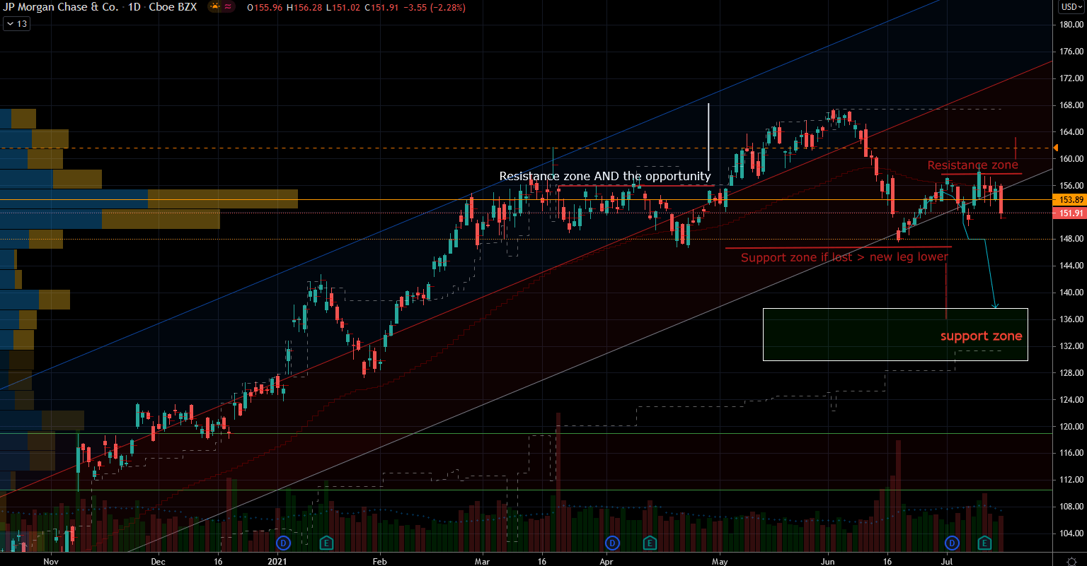Open the USD currency dropdown
Image resolution: width=1087 pixels, height=566 pixels.
pyautogui.click(x=1070, y=7)
